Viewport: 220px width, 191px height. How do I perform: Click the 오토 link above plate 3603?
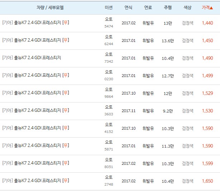point(109,107)
